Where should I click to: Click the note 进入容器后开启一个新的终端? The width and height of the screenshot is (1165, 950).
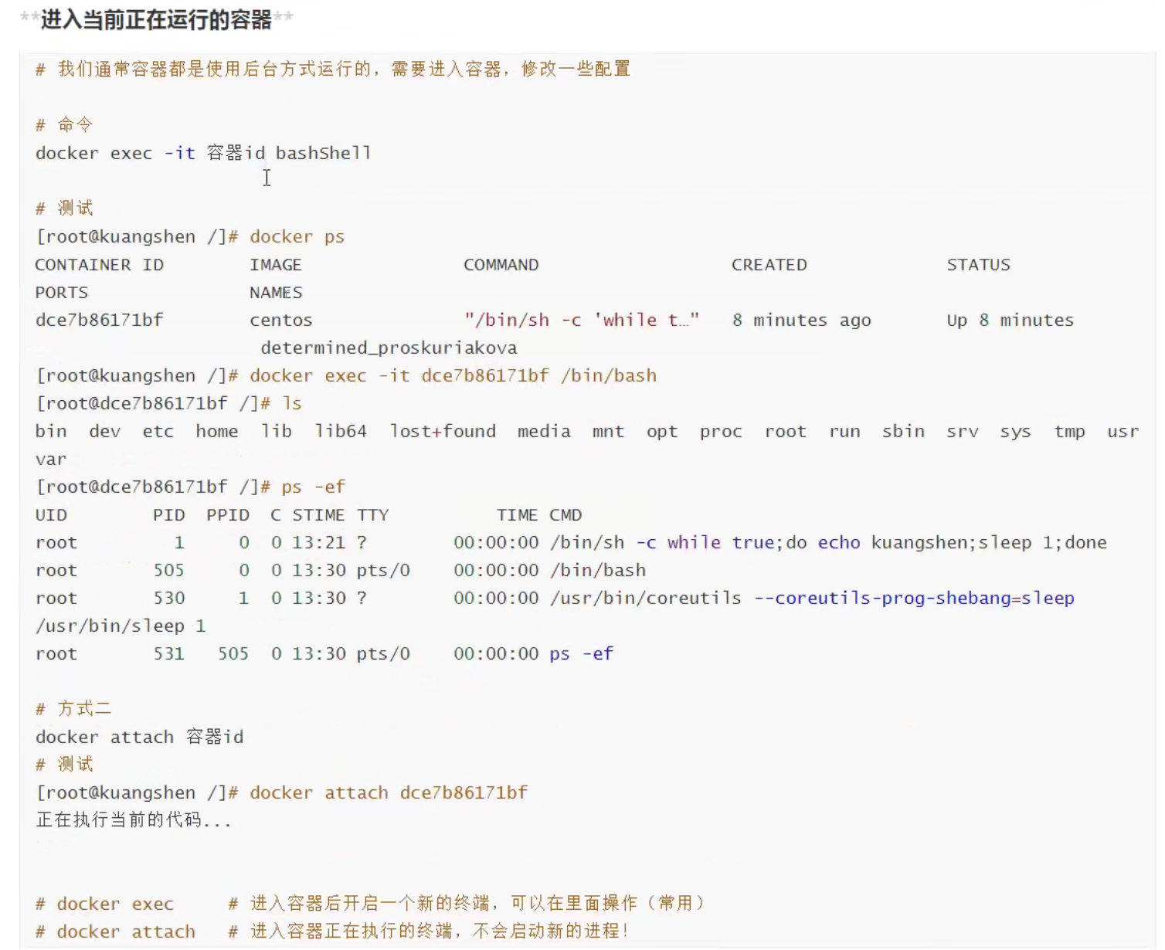click(x=467, y=903)
